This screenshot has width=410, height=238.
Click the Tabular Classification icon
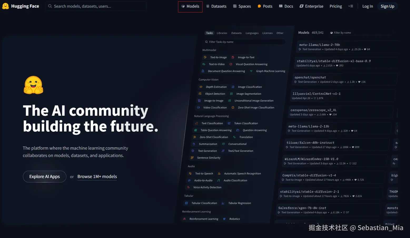186,203
